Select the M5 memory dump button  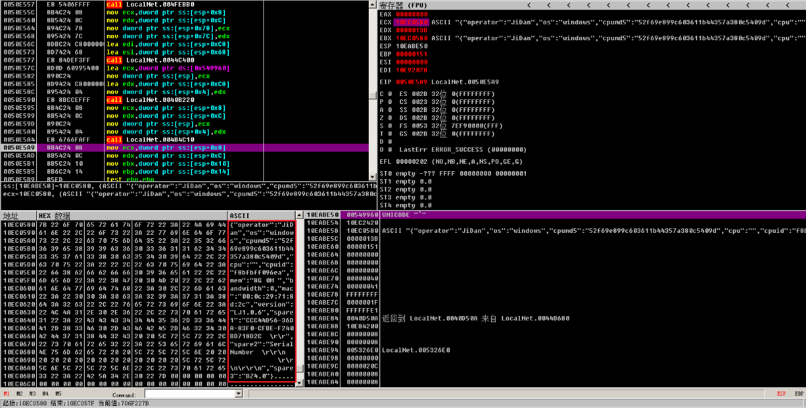[x=58, y=394]
